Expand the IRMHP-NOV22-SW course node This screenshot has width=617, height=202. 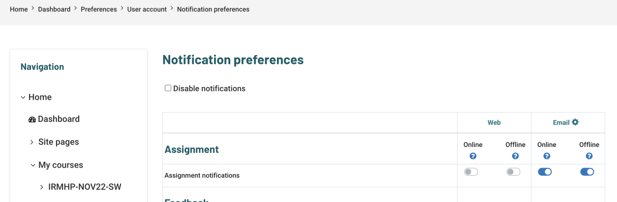(x=42, y=187)
